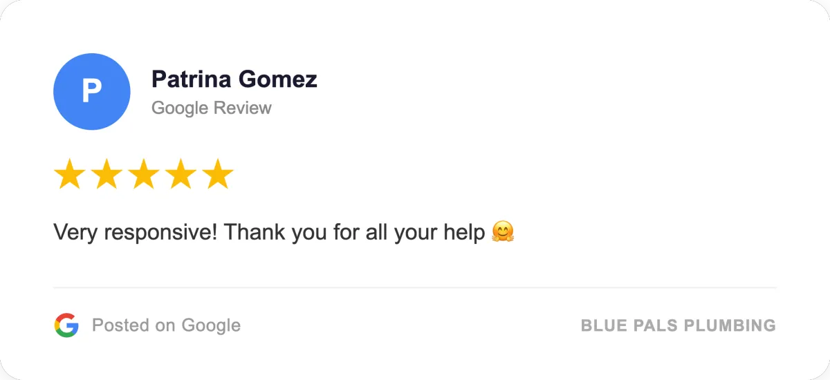Click the word "PLUMBING" in the footer

click(733, 325)
